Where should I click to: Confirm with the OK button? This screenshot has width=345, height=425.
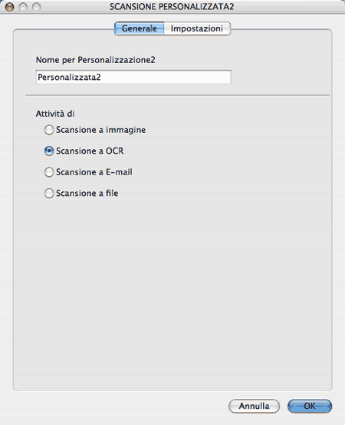[x=310, y=406]
